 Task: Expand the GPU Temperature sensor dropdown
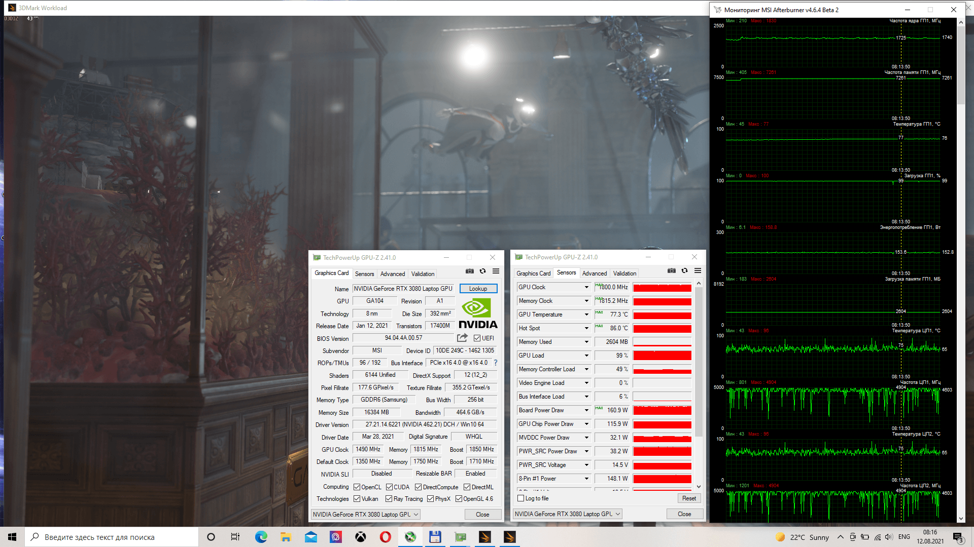point(586,315)
